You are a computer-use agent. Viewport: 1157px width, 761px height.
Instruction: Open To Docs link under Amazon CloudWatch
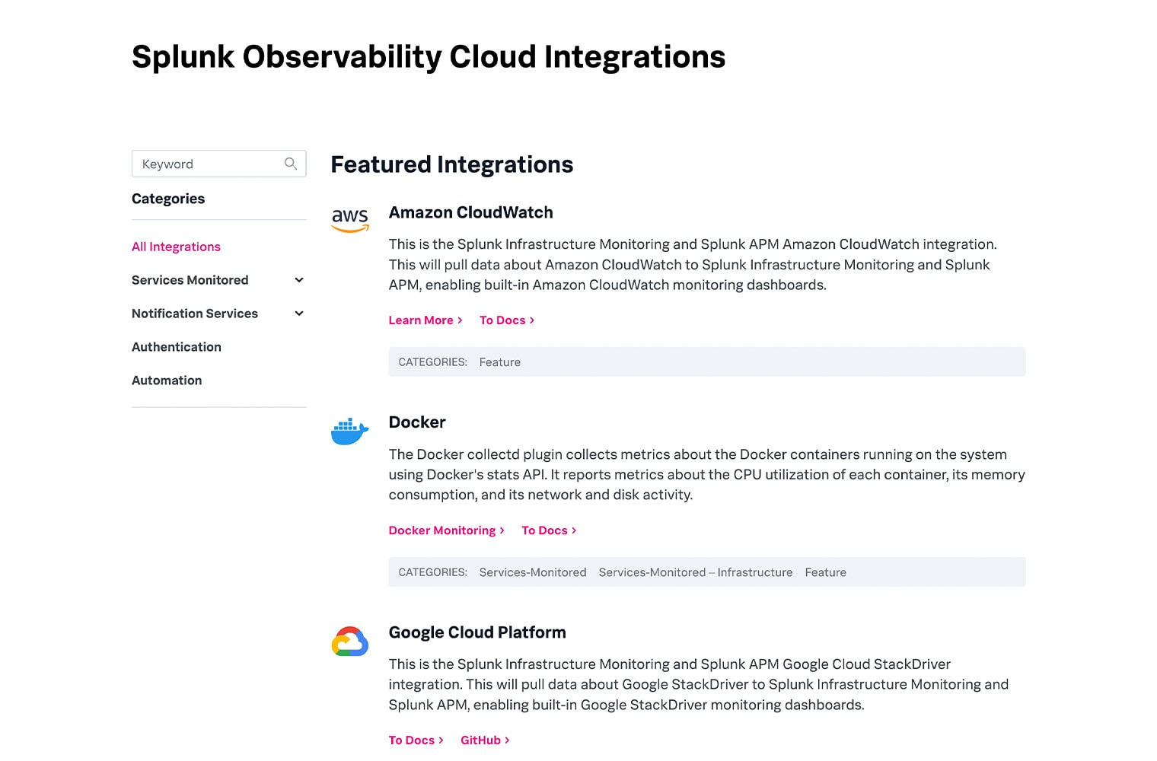click(x=507, y=320)
